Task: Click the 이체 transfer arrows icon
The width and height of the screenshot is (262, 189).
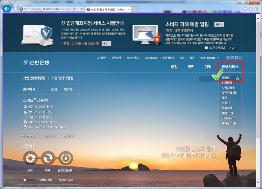Action: (48, 158)
